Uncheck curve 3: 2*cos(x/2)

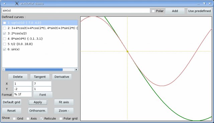tap(4, 33)
